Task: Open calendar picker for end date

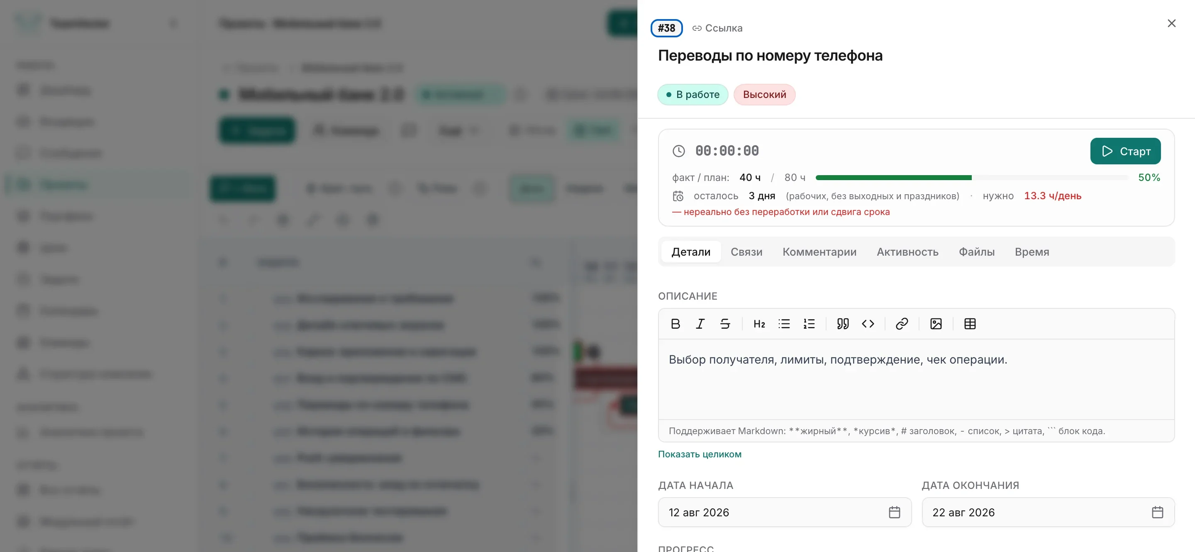Action: (1157, 512)
